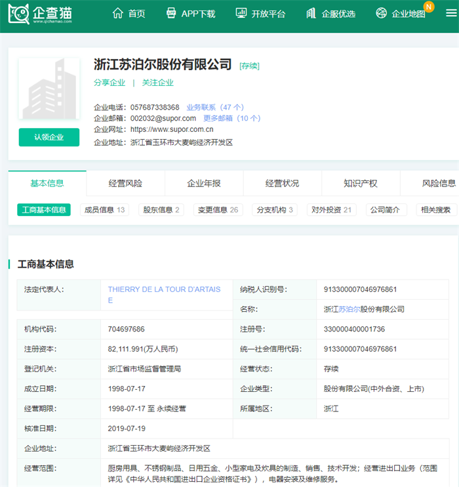Click the 工商基本信息 section heading
The image size is (459, 487).
point(46,265)
